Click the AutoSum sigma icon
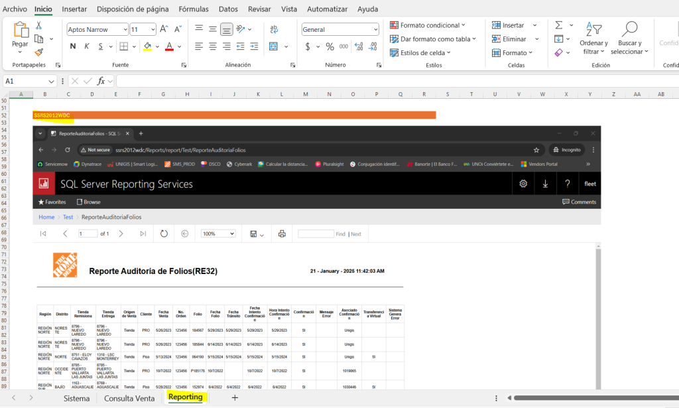This screenshot has height=408, width=679. pos(559,25)
